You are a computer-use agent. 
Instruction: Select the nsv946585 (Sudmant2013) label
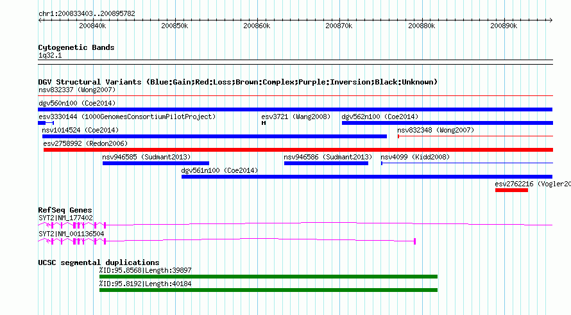(146, 157)
